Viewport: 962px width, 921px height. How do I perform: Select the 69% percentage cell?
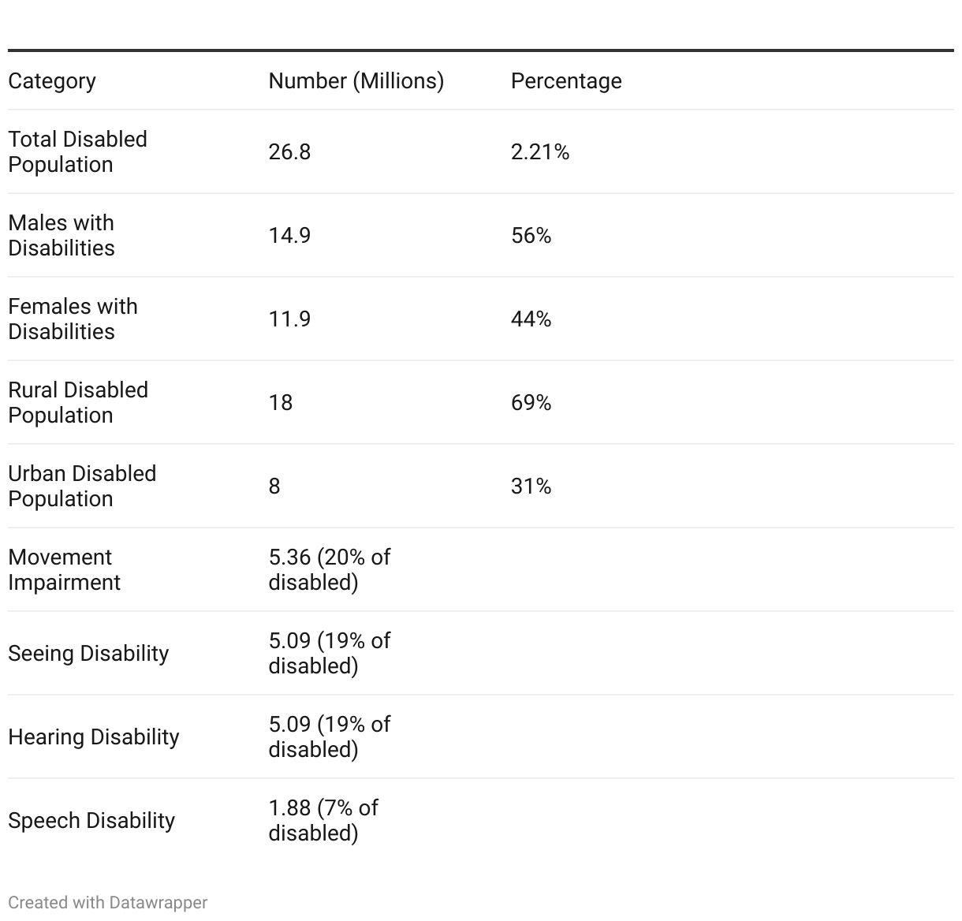(531, 403)
